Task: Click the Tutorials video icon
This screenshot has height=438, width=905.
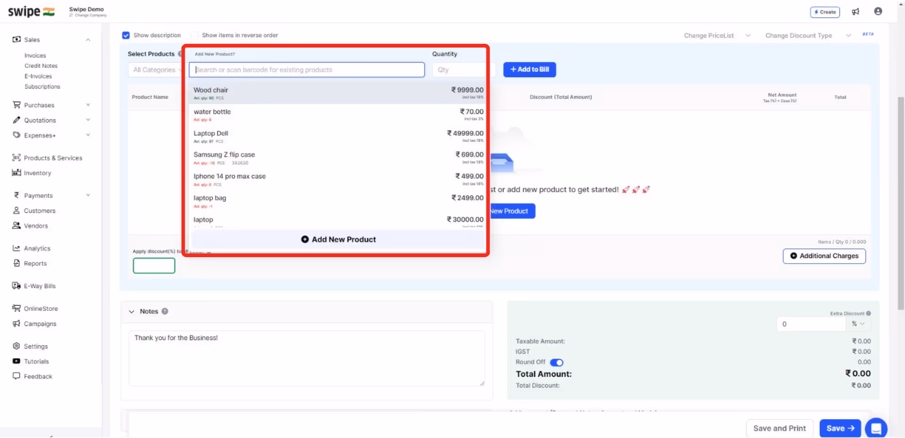Action: pyautogui.click(x=16, y=361)
